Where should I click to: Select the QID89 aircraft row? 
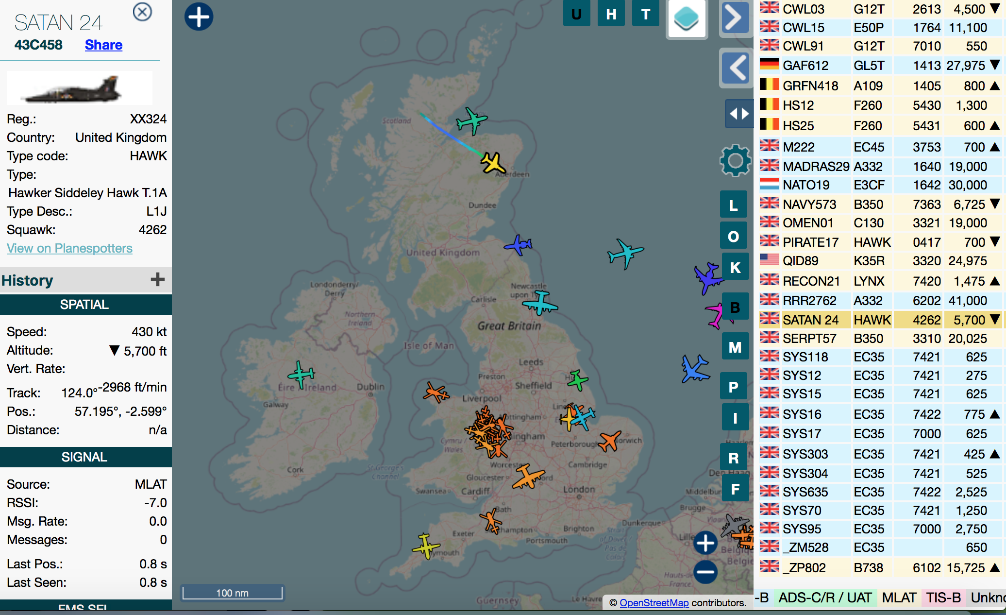point(880,261)
